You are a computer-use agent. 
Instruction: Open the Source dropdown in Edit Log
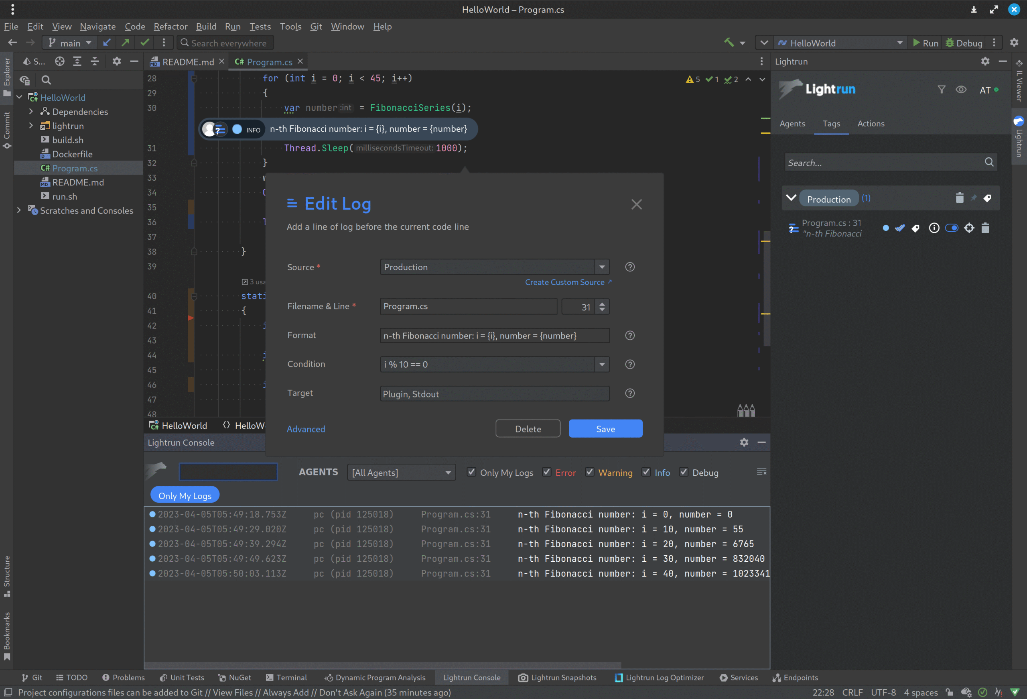pos(602,267)
